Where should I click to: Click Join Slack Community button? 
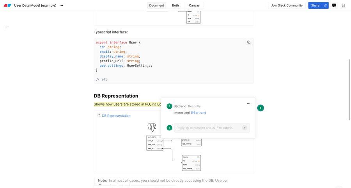(x=287, y=5)
